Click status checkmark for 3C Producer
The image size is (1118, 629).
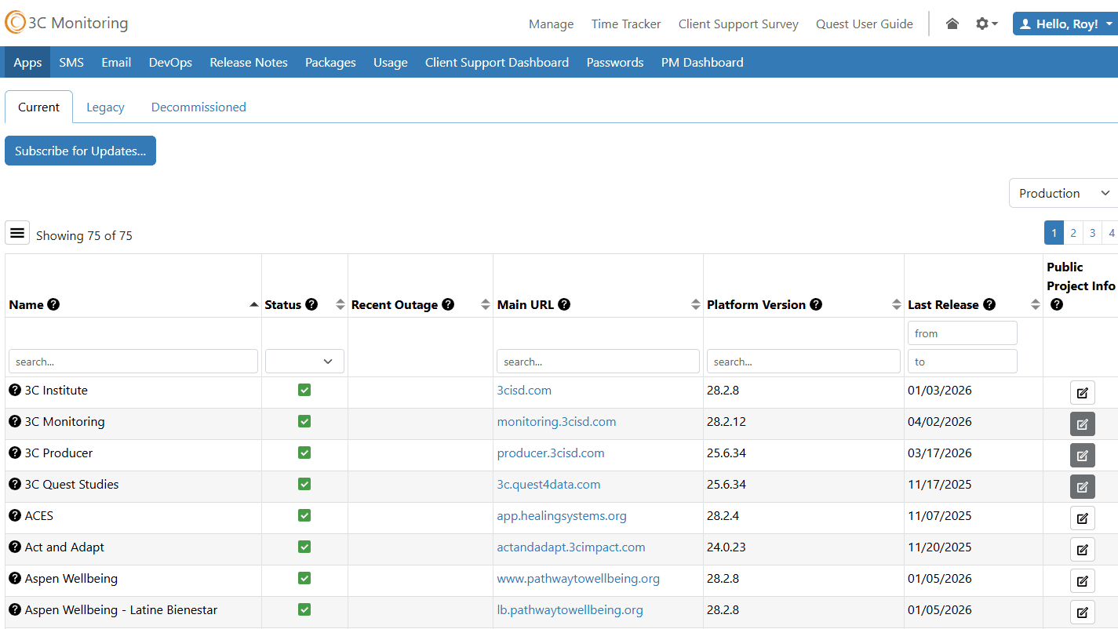click(x=304, y=453)
